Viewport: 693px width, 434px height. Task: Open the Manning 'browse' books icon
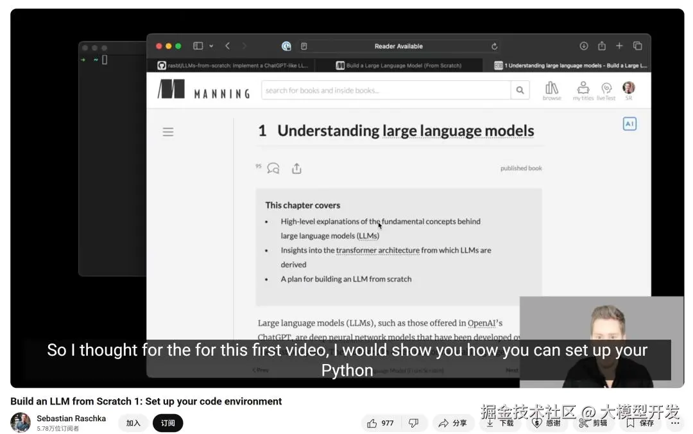pos(552,91)
